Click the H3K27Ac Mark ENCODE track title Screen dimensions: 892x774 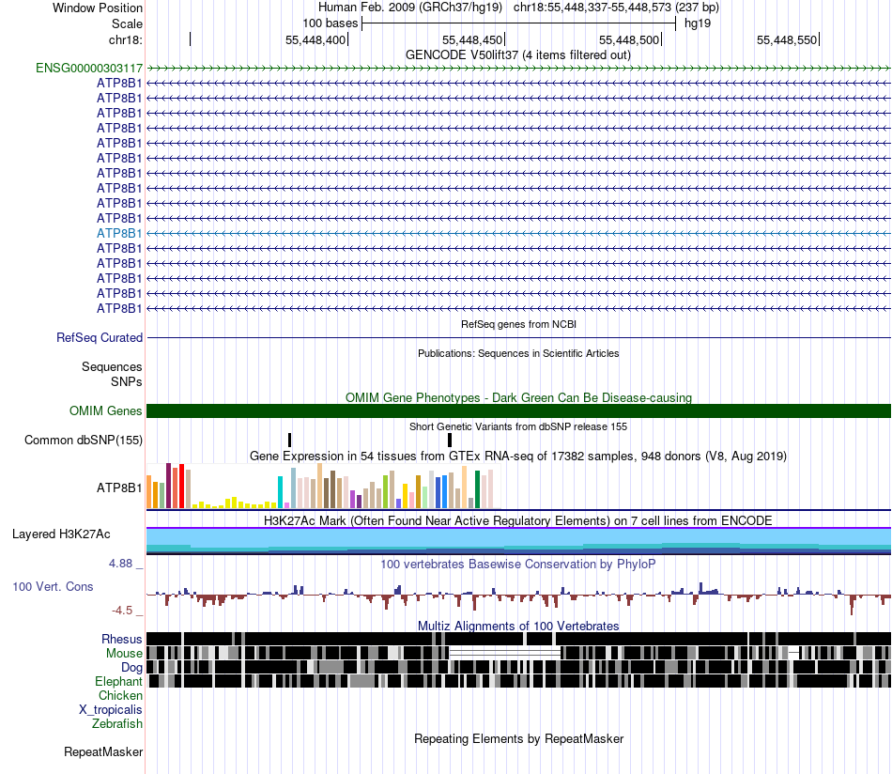point(518,520)
